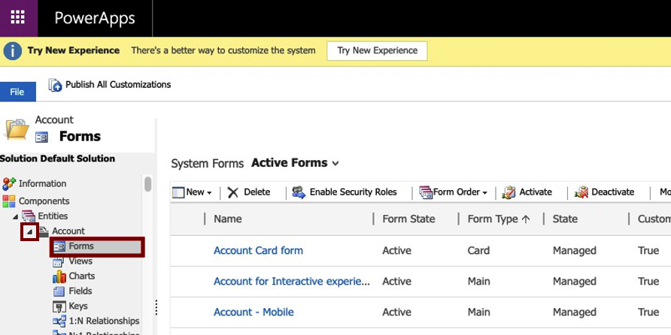Click the Keys icon in tree
The width and height of the screenshot is (671, 335).
59,306
